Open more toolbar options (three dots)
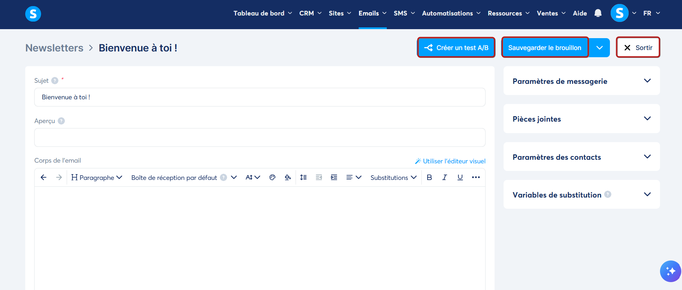The width and height of the screenshot is (682, 290). (x=476, y=177)
